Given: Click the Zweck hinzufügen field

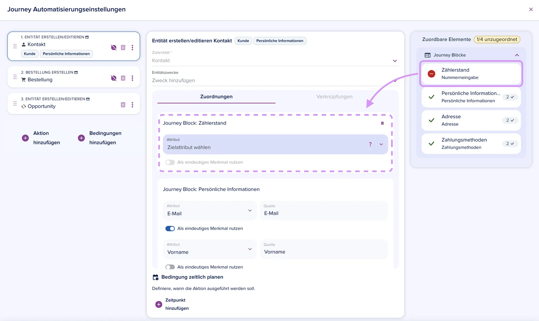Looking at the screenshot, I should point(275,80).
